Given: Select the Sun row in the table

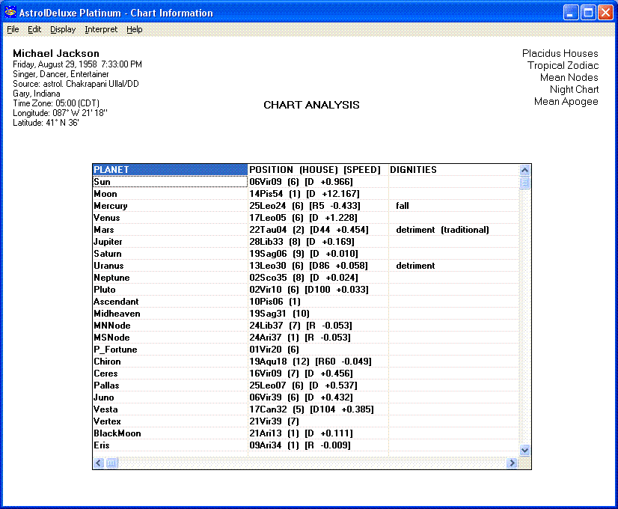Looking at the screenshot, I should pyautogui.click(x=170, y=182).
